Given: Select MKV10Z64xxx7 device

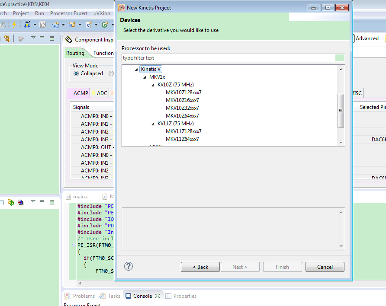Looking at the screenshot, I should pos(182,116).
